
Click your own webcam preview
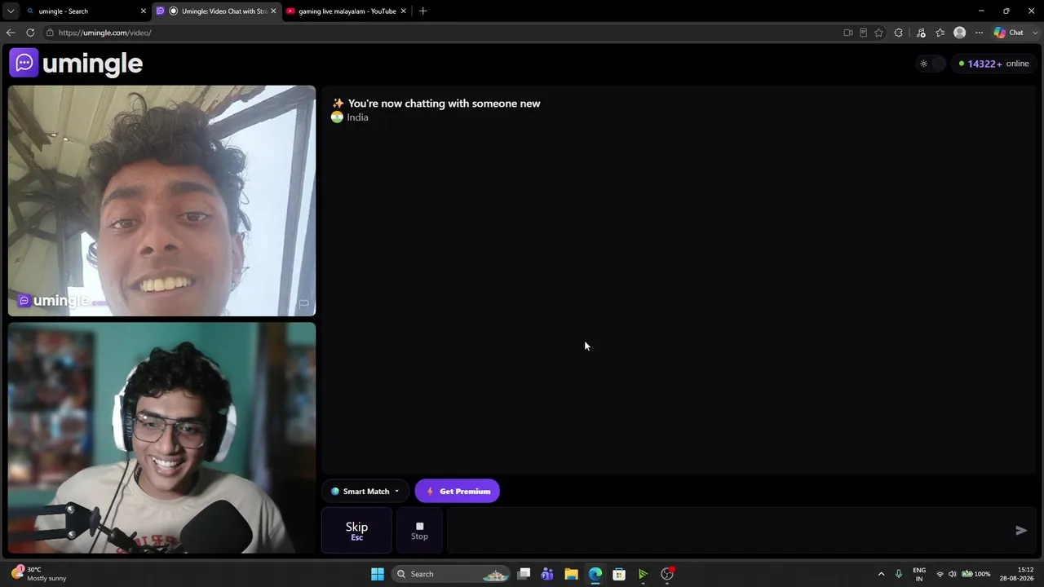(161, 438)
